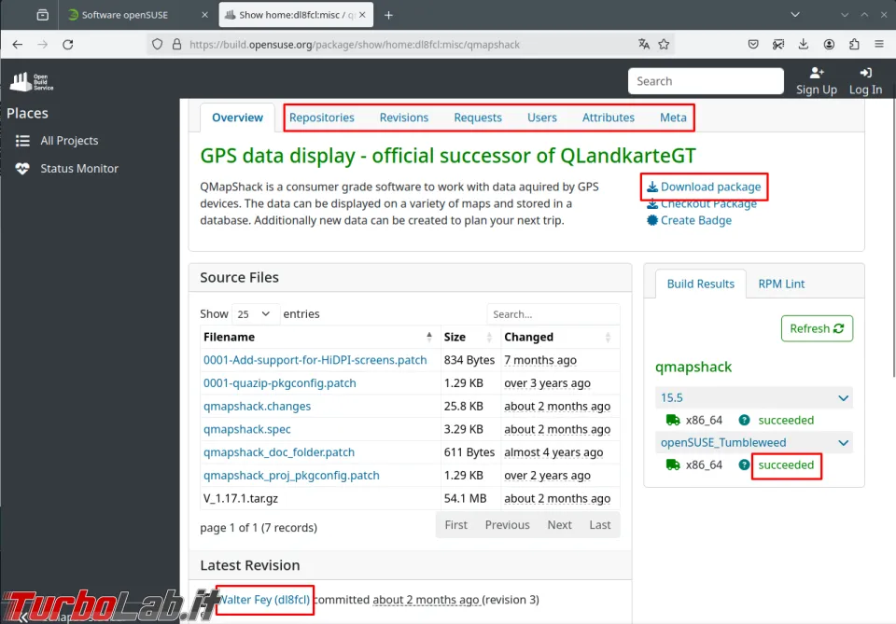896x624 pixels.
Task: Click the Open Build Service search field
Action: [706, 81]
